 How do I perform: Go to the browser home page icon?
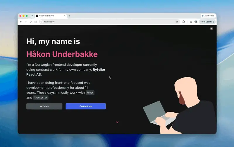35,22
